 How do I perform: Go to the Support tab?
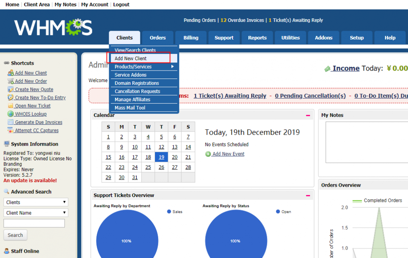pyautogui.click(x=224, y=38)
